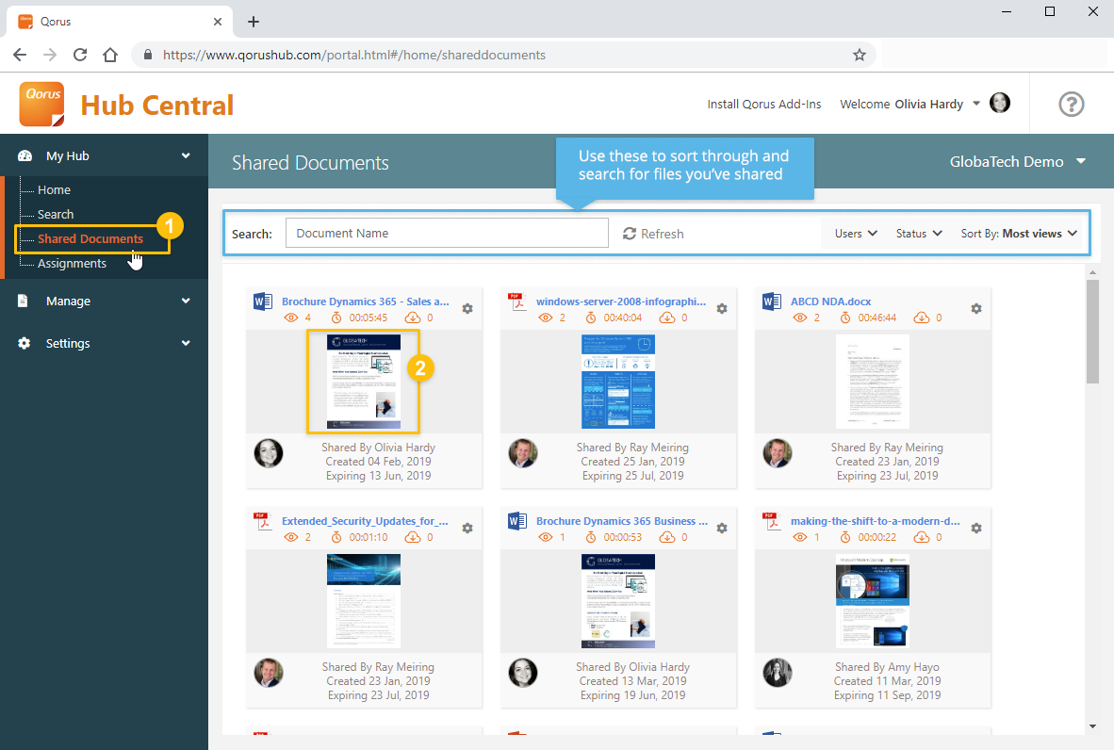Click the Word icon beside ABCD NDA.docx
This screenshot has width=1114, height=750.
[772, 302]
